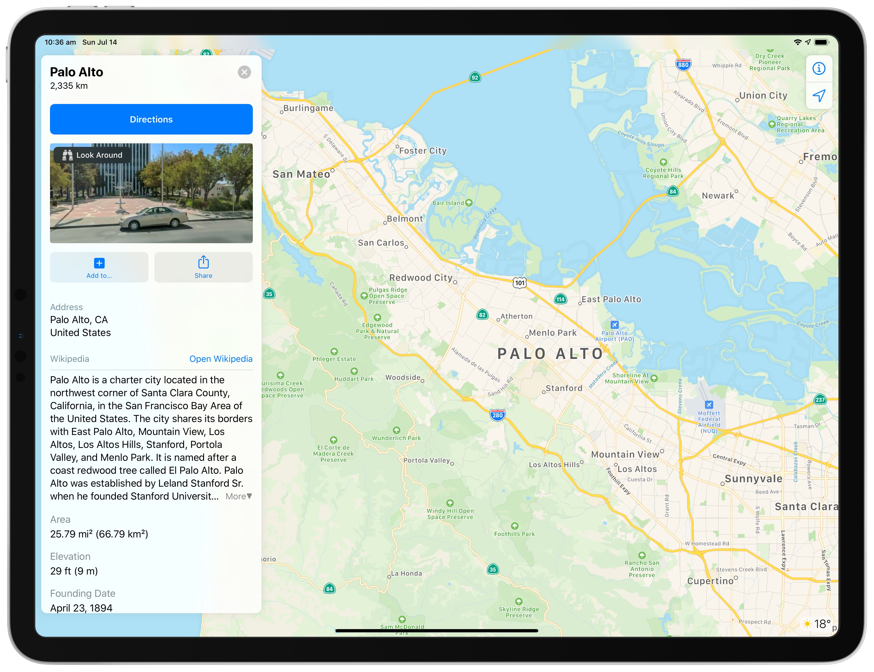Tap the Founding Date April 23, 1894 value
The height and width of the screenshot is (672, 874).
tap(81, 608)
